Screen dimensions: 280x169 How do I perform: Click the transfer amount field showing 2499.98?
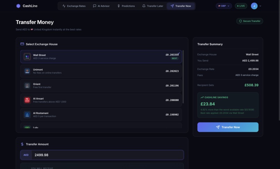pos(107,155)
